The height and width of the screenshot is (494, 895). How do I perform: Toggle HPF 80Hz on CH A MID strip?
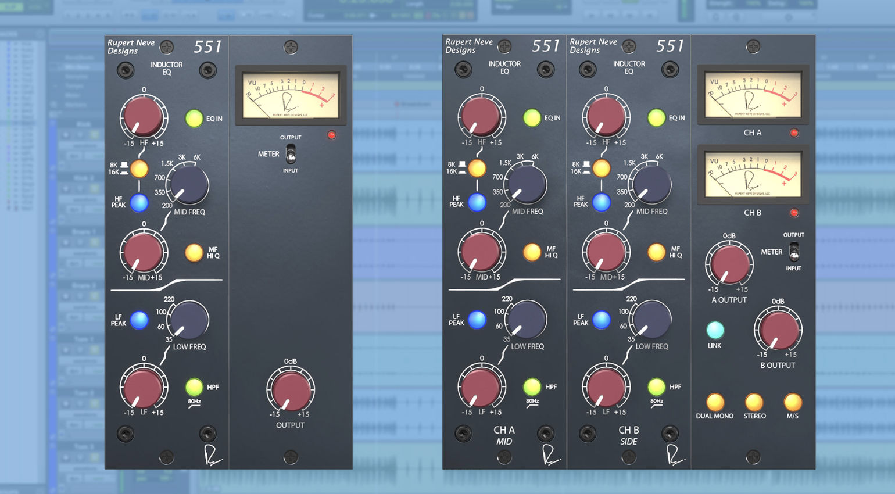[x=532, y=386]
